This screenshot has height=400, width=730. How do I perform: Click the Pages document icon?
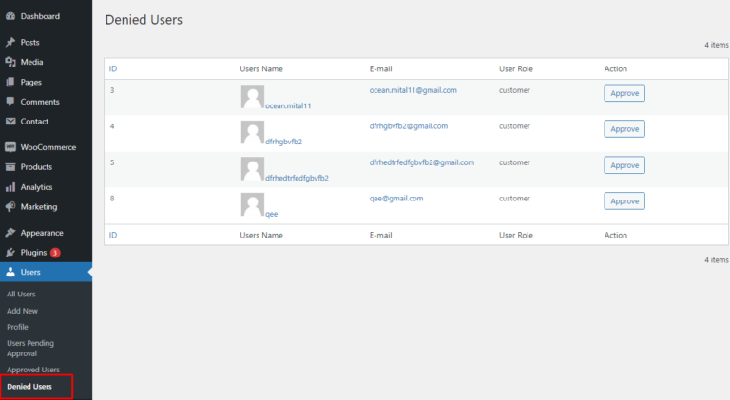(10, 82)
